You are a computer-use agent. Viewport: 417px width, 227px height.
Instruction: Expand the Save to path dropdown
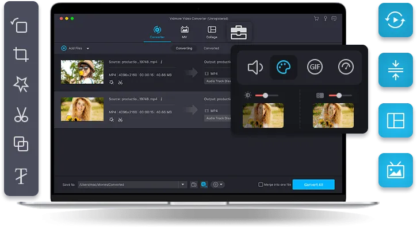coord(183,185)
